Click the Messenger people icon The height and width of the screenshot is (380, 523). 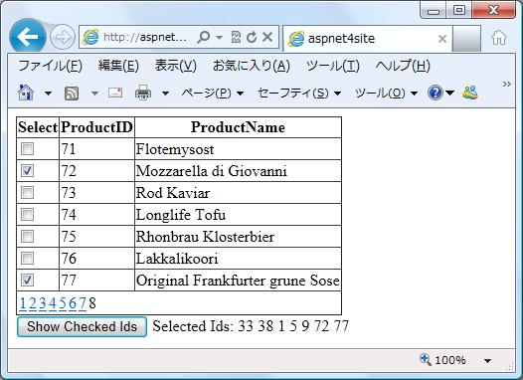pos(470,93)
